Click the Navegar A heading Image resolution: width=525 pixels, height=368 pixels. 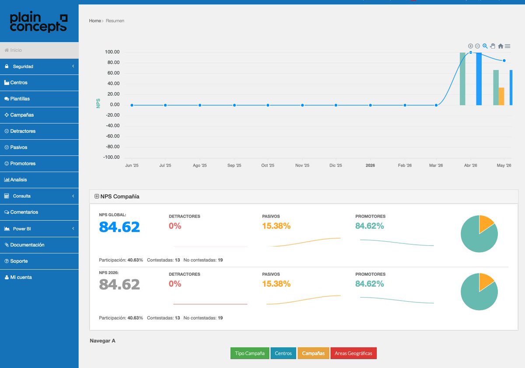(102, 340)
